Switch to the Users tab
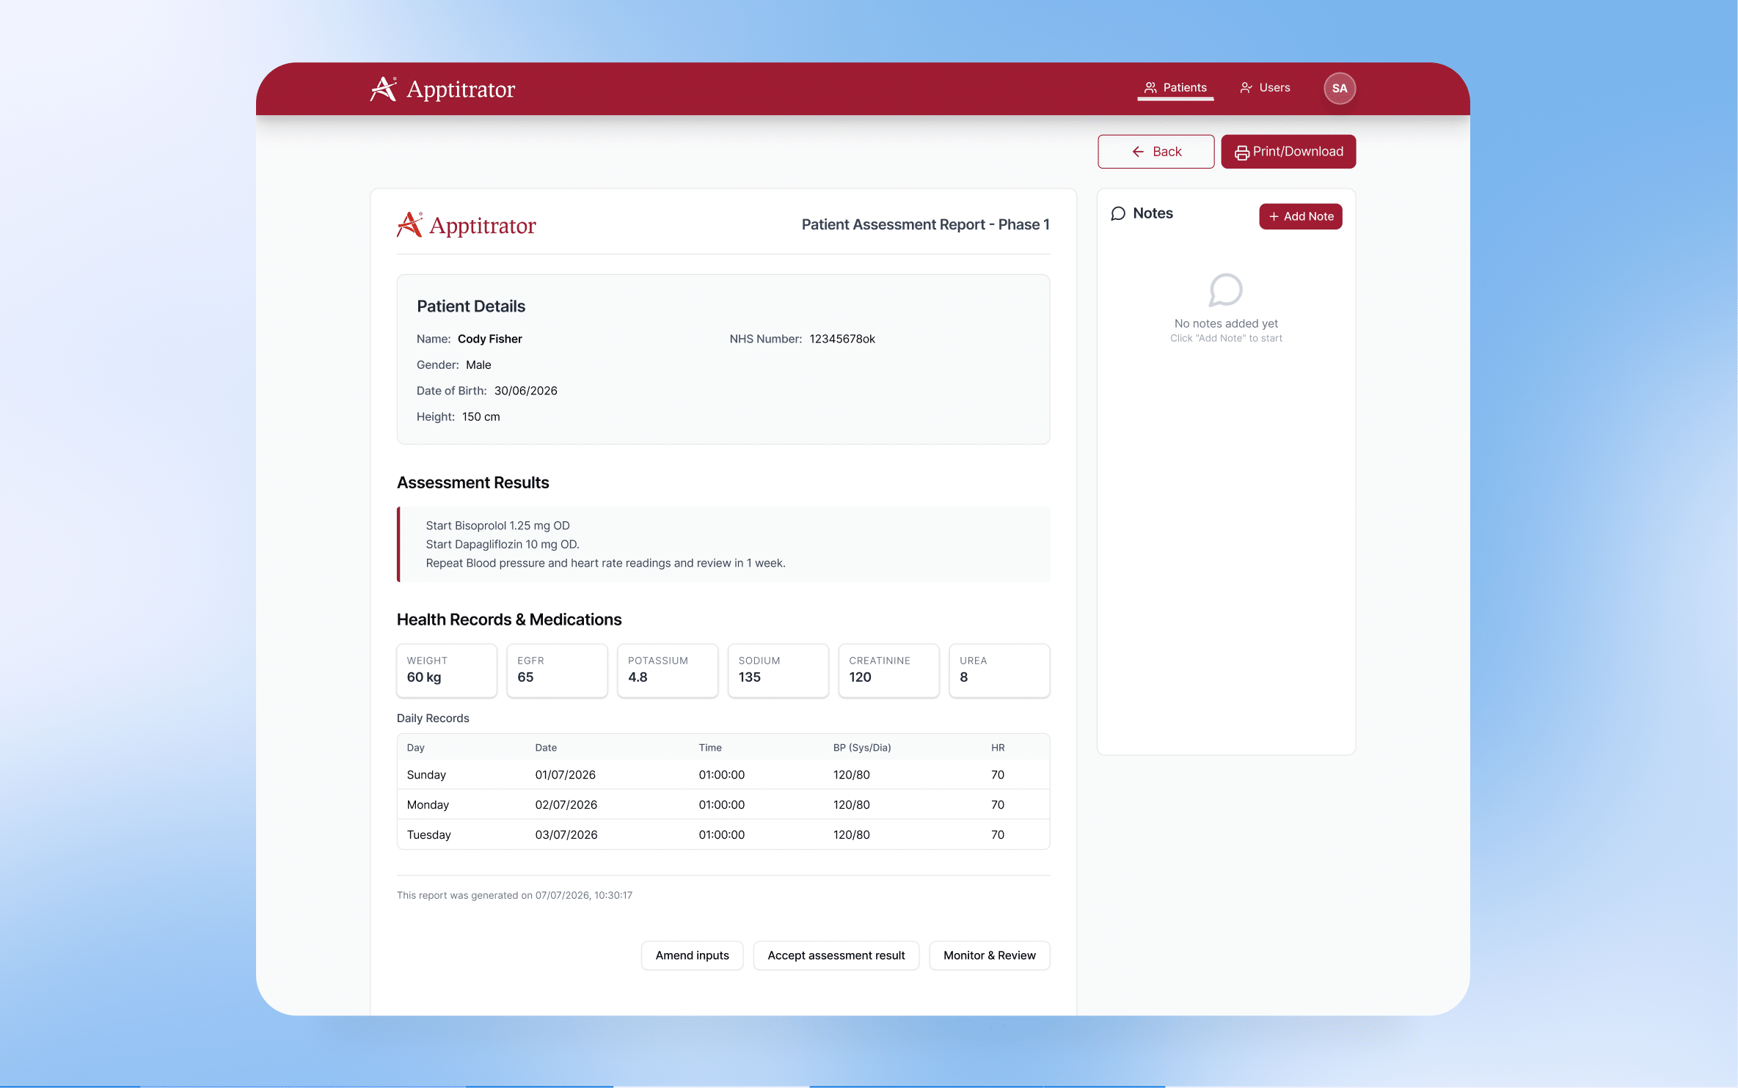 (x=1265, y=87)
